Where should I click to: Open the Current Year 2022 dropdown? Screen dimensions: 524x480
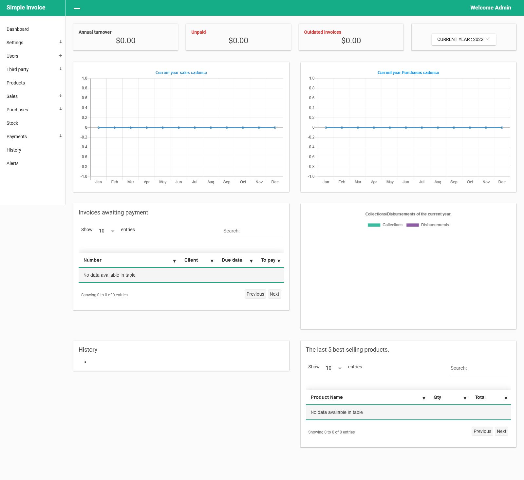463,39
